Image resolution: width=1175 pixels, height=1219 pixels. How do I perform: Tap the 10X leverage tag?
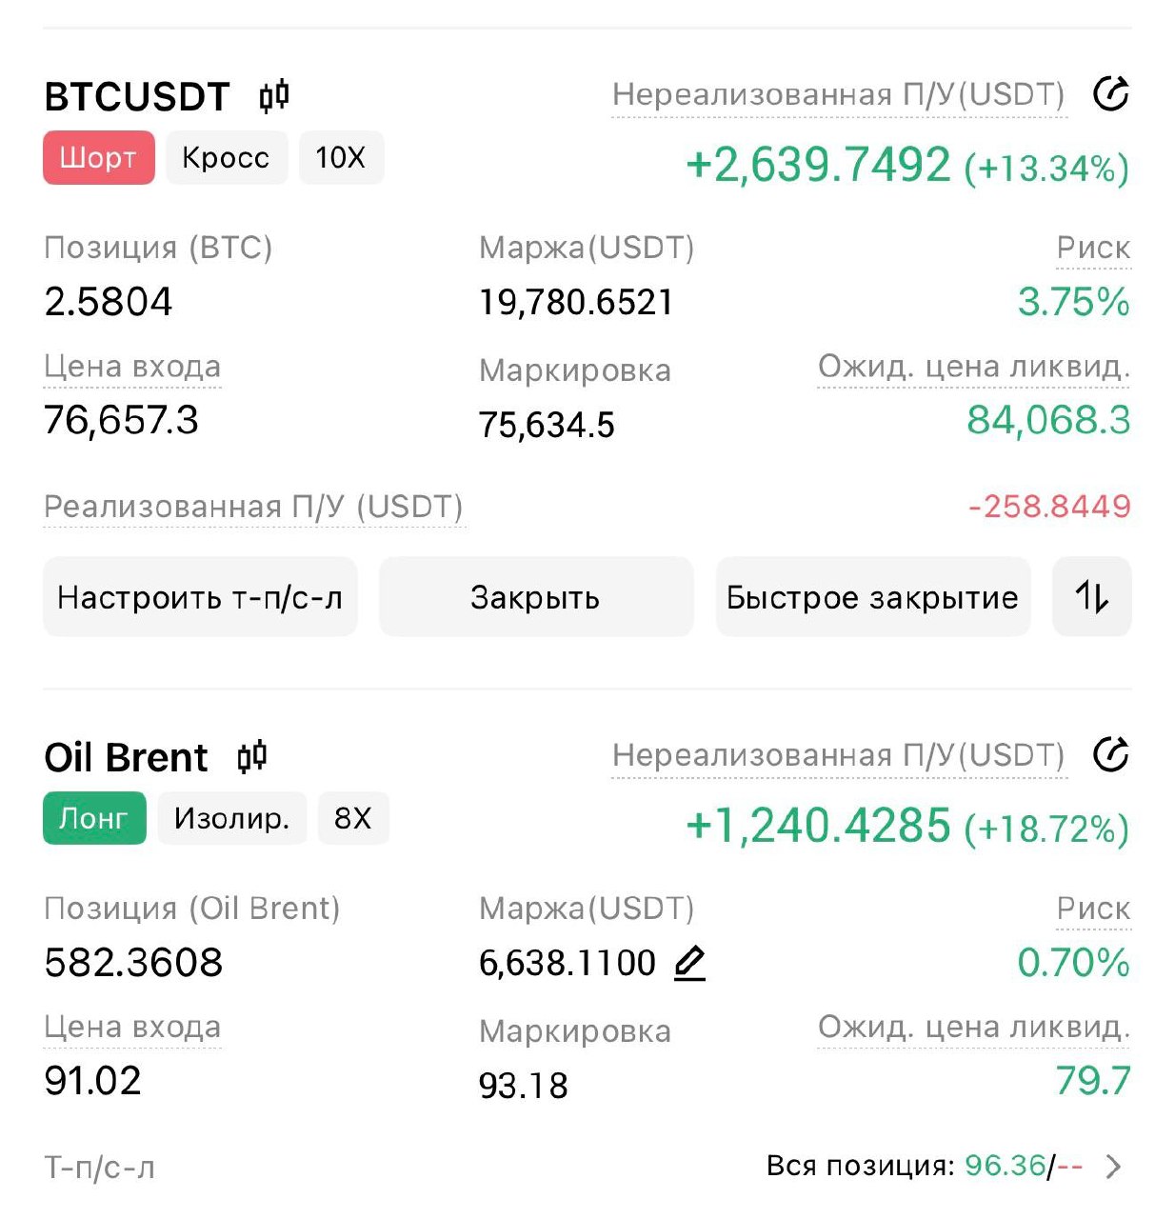coord(341,157)
